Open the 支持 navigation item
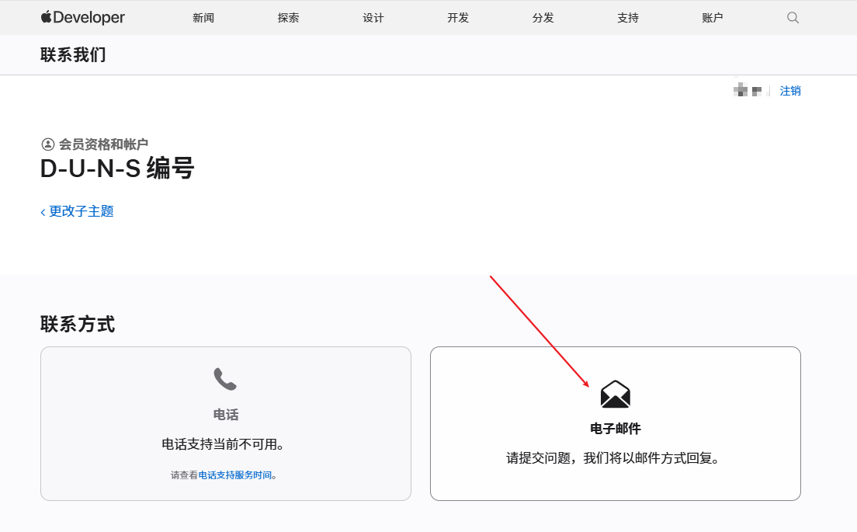This screenshot has width=857, height=532. 628,17
